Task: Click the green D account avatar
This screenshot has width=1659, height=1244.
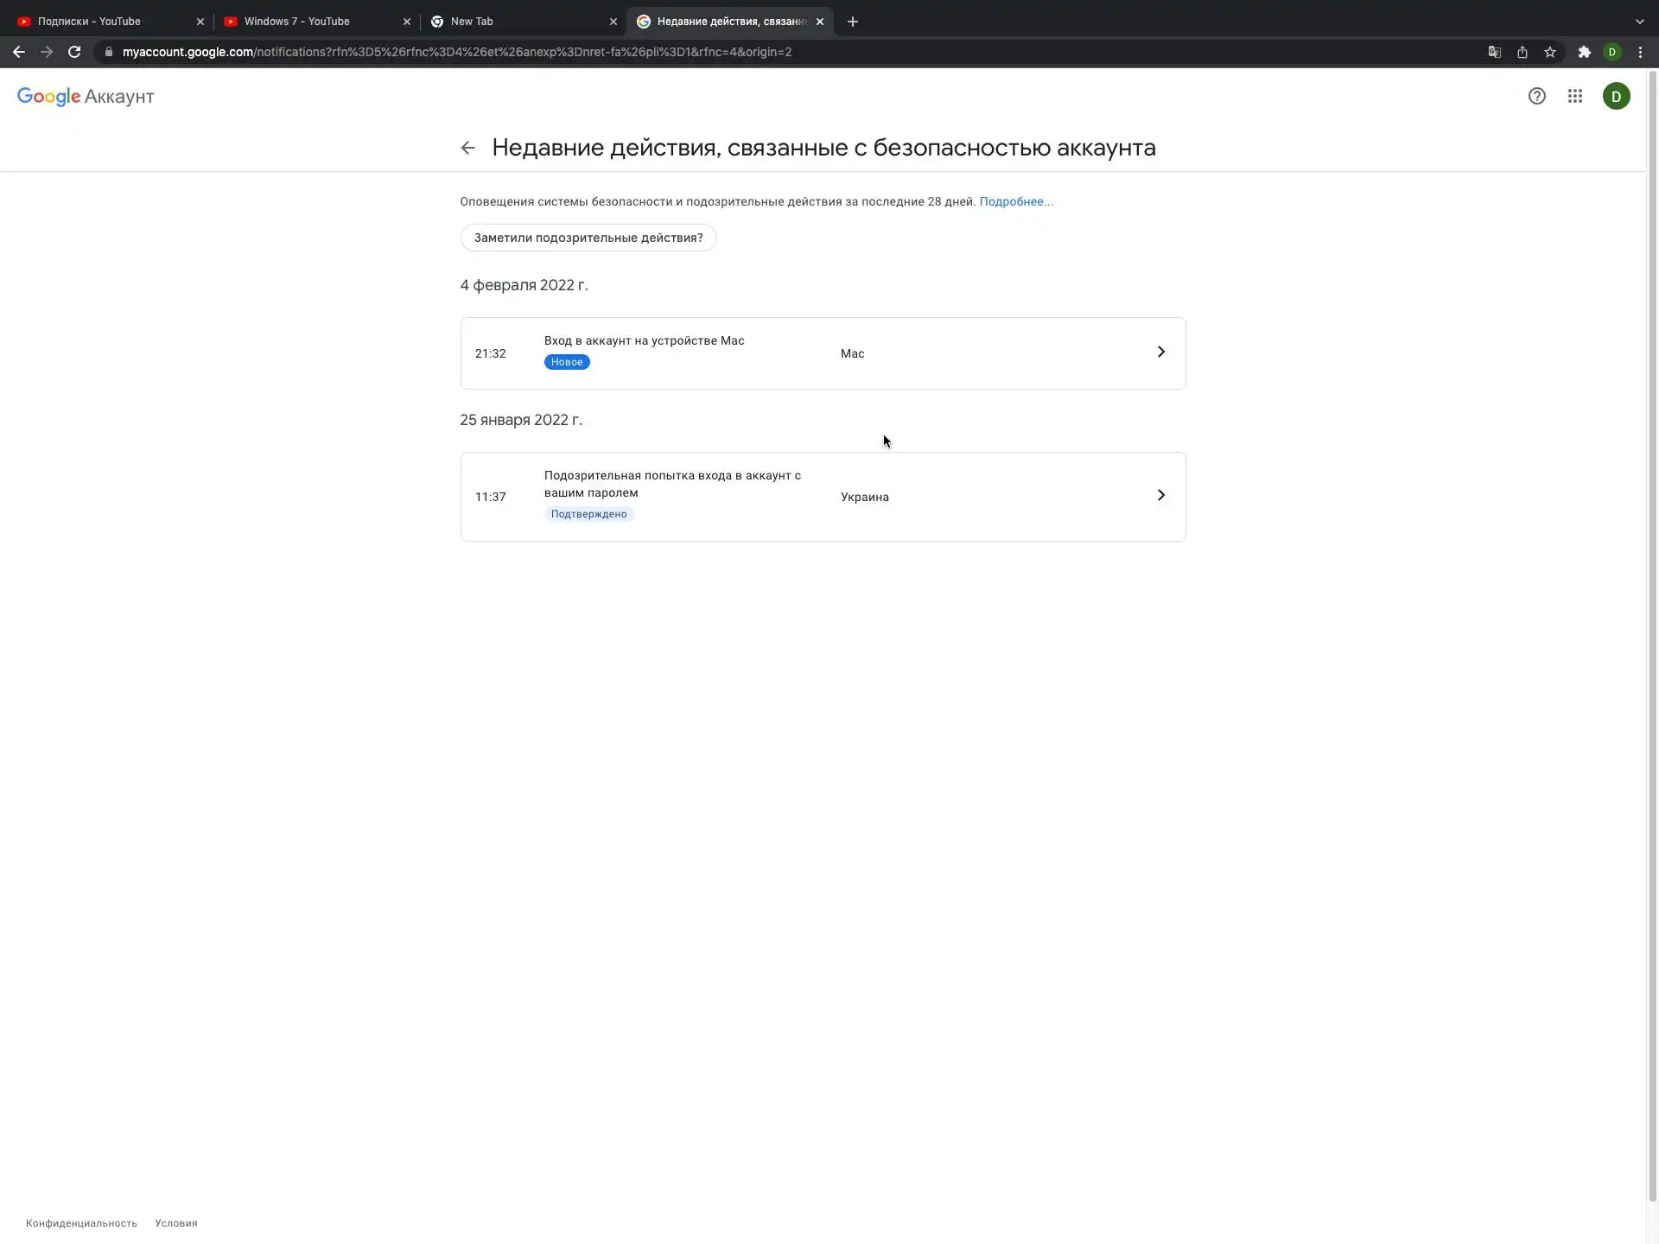Action: (x=1616, y=96)
